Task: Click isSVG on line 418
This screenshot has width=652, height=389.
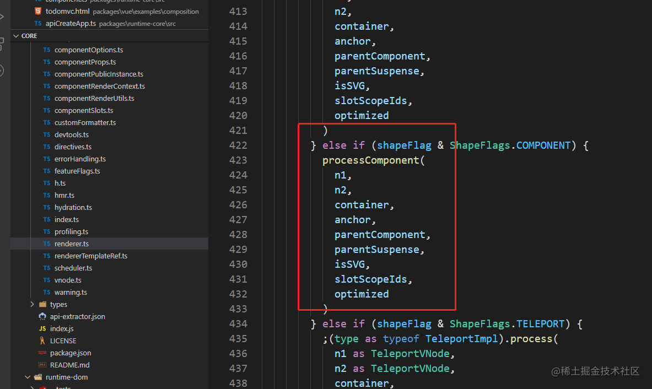Action: pos(350,86)
